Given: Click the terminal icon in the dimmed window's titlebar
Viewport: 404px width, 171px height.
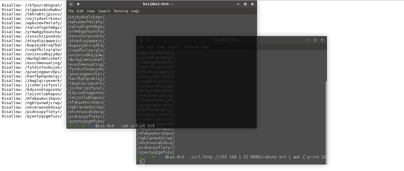Looking at the screenshot, I should (141, 40).
